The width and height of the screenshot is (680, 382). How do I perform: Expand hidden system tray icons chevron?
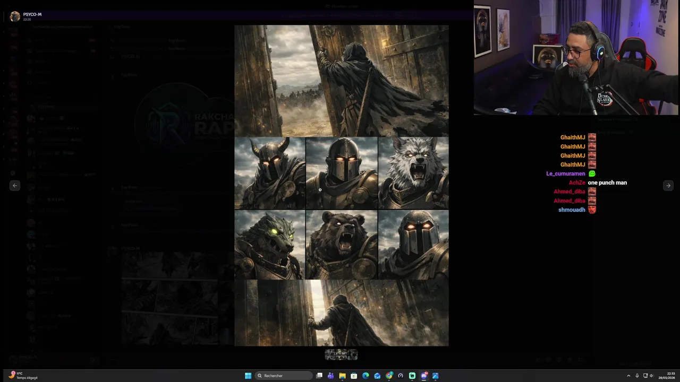coord(628,376)
